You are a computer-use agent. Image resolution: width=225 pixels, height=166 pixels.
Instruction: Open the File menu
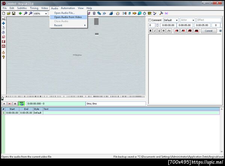coord(4,8)
